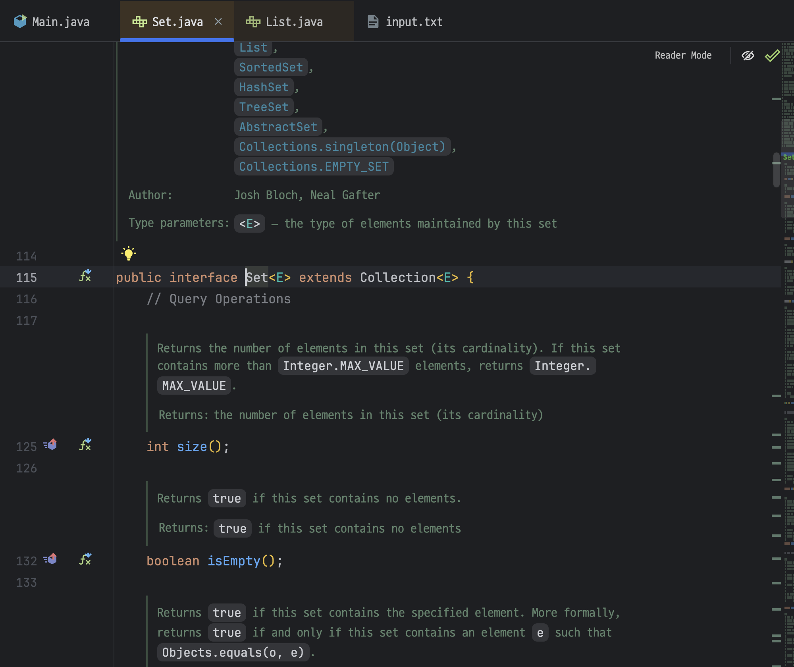Click the yellow lightbulb intention icon
Screen dimensions: 794x667
pyautogui.click(x=129, y=253)
